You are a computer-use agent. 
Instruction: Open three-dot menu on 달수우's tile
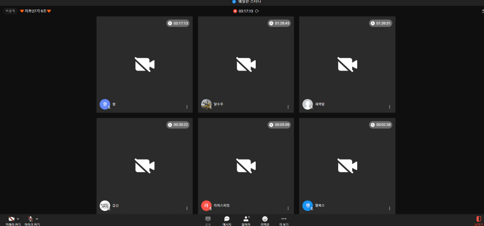tap(288, 107)
